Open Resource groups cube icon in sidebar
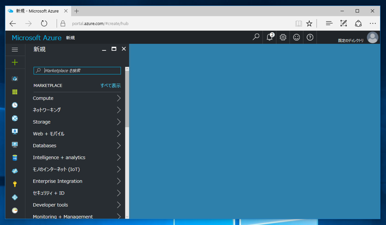386x225 pixels. tap(15, 79)
